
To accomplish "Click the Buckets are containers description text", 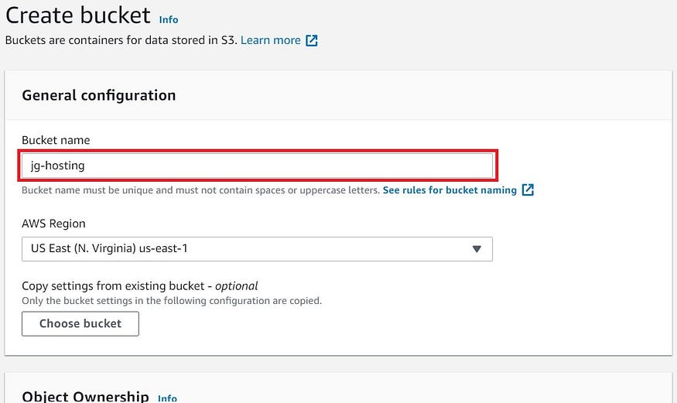I will click(121, 40).
